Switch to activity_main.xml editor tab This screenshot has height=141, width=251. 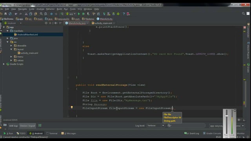tap(103, 23)
